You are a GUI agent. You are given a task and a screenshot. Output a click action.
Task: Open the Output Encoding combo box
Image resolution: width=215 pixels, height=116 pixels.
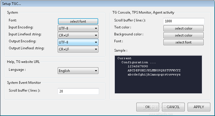click(x=78, y=42)
